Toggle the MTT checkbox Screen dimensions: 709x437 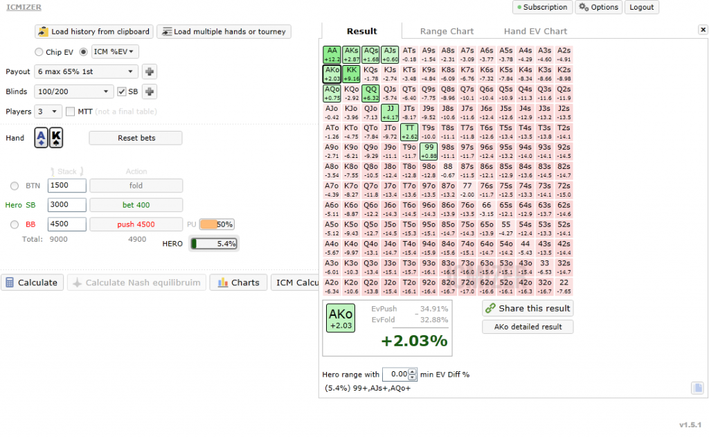point(70,112)
